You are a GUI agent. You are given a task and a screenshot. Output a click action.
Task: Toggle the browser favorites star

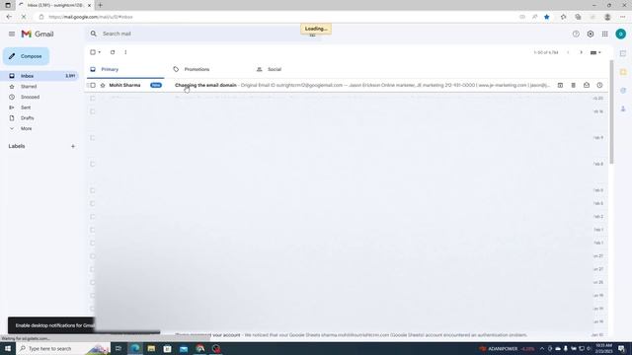tap(546, 17)
